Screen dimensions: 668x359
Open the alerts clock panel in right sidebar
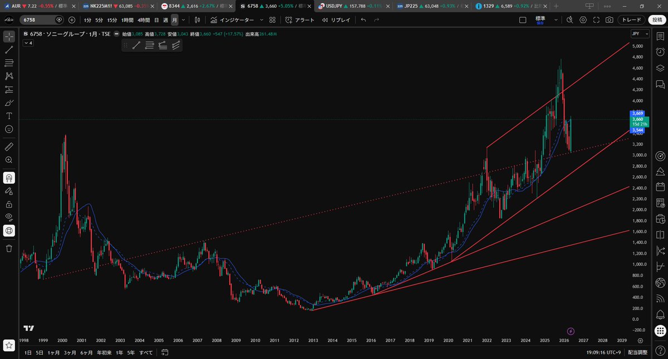coord(660,52)
